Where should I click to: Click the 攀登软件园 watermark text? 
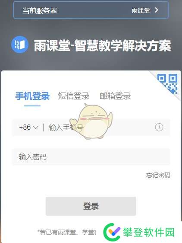click(149, 232)
